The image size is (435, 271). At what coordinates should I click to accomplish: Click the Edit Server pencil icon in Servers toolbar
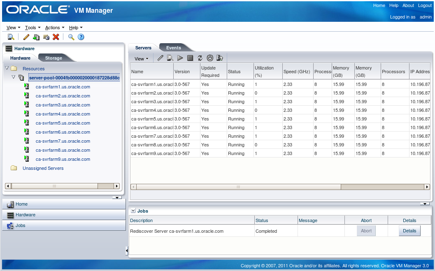[161, 58]
